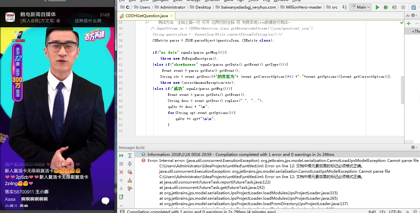Viewport: 420px width, 213px height.
Task: Click the Make Project build icon
Action: tap(345, 7)
